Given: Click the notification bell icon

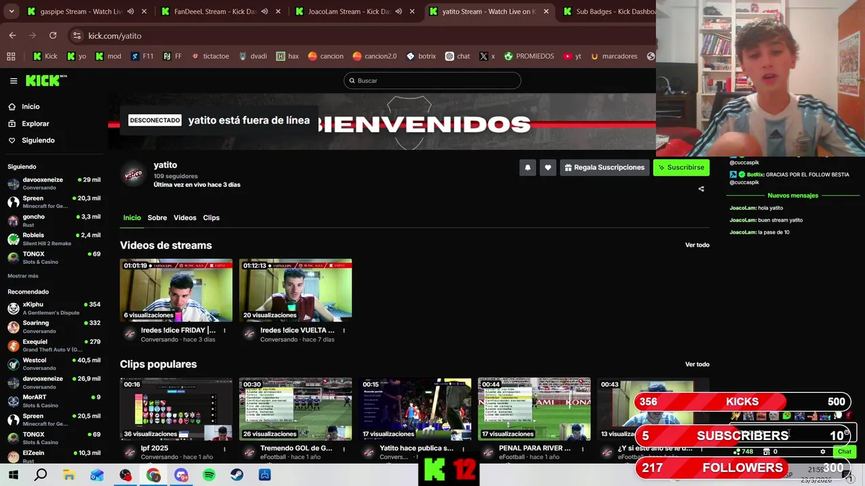Looking at the screenshot, I should click(x=528, y=167).
